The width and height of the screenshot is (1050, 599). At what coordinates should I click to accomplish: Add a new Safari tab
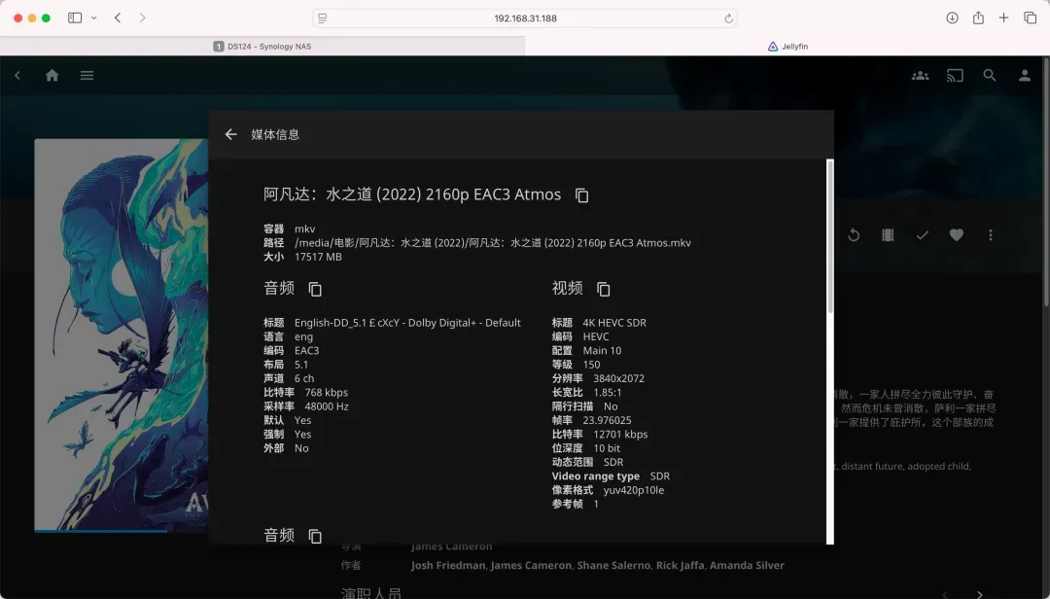[x=1003, y=18]
